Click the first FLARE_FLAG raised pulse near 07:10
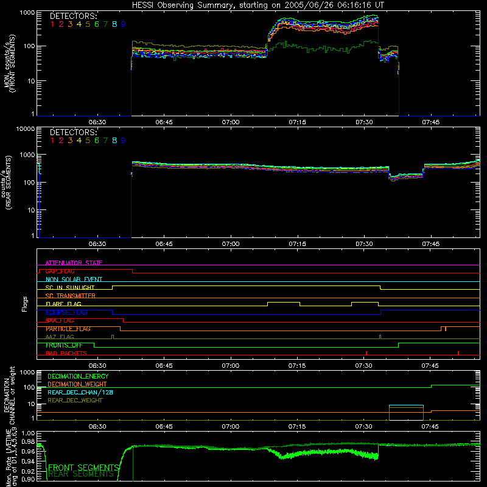The image size is (487, 487). pos(284,304)
